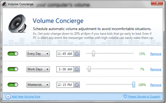The height and width of the screenshot is (103, 166).
Task: Open Please Donate to Support link
Action: (x=144, y=97)
